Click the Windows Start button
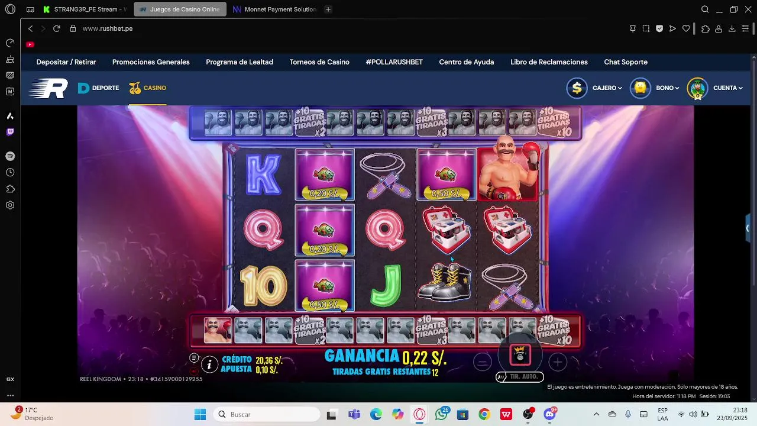The image size is (757, 426). click(200, 414)
